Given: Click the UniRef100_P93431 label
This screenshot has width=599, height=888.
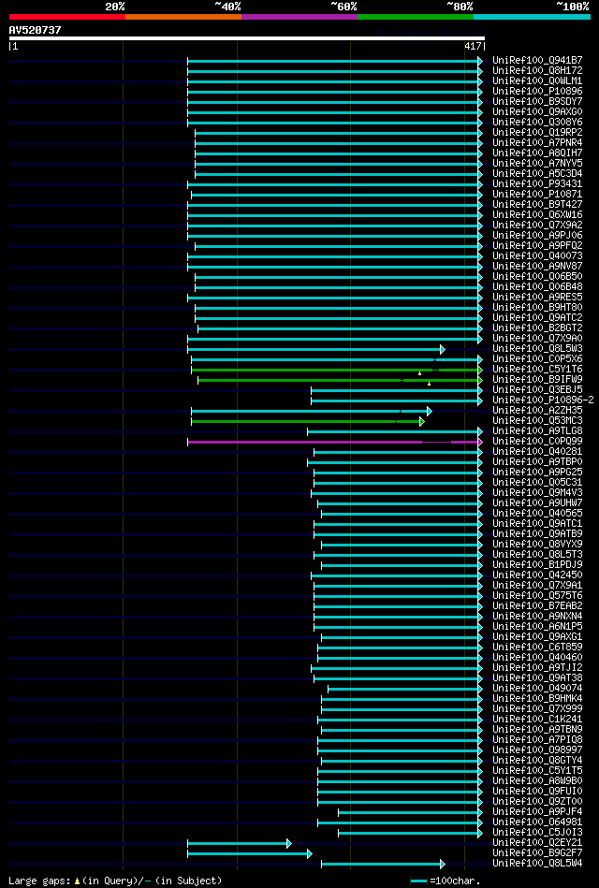Looking at the screenshot, I should (x=537, y=184).
